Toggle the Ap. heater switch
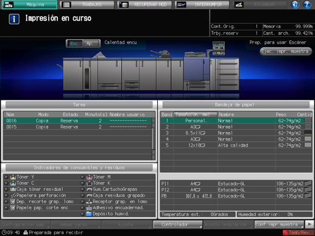The image size is (315, 236). (91, 43)
